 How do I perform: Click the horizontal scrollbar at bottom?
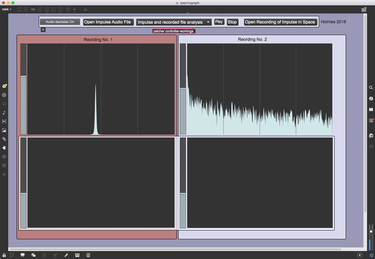click(175, 249)
